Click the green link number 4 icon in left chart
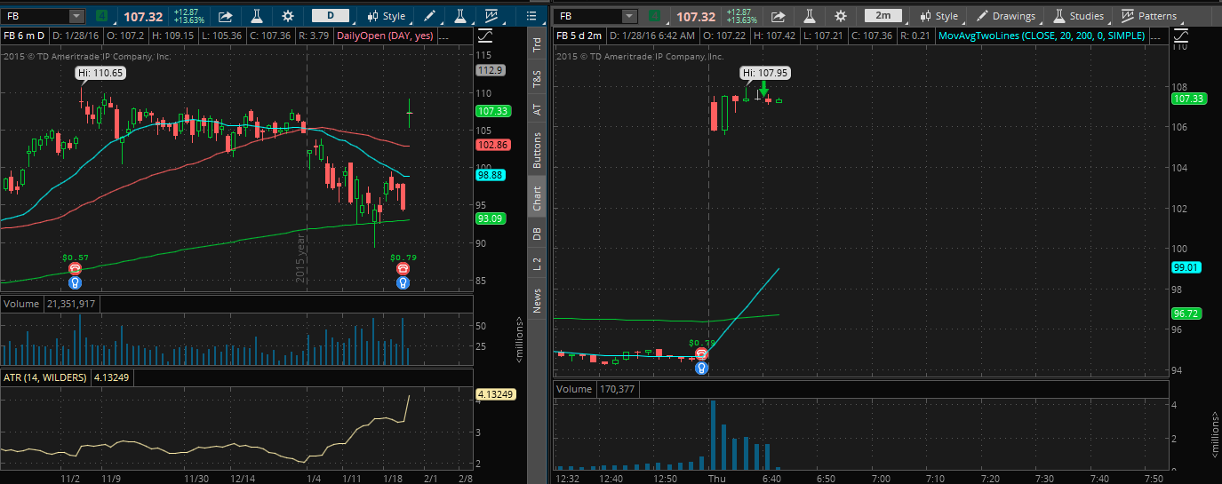The width and height of the screenshot is (1222, 484). click(x=103, y=16)
